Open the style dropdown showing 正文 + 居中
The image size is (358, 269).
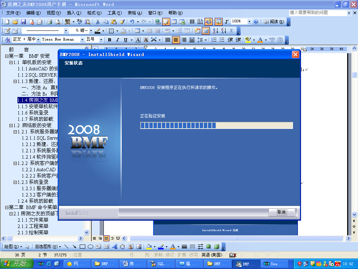(x=38, y=40)
